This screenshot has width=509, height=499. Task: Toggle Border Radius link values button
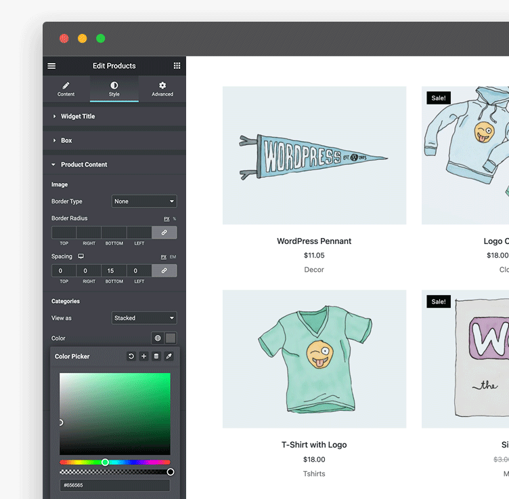tap(164, 233)
